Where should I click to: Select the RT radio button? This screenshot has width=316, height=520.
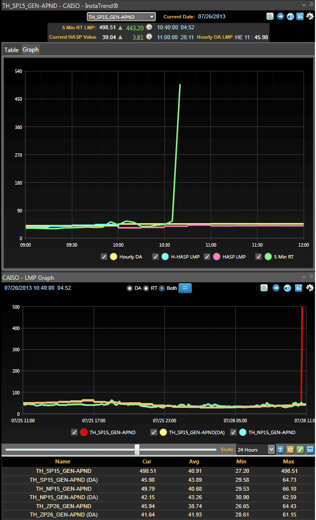pos(146,288)
